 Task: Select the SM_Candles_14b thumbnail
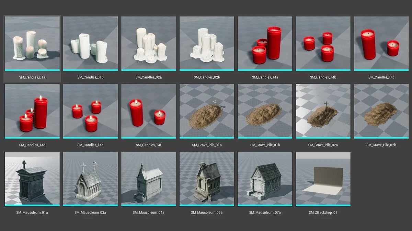(x=323, y=43)
